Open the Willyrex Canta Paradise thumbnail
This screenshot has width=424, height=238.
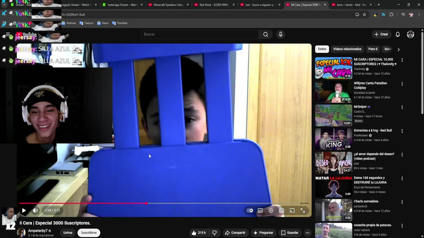[334, 92]
